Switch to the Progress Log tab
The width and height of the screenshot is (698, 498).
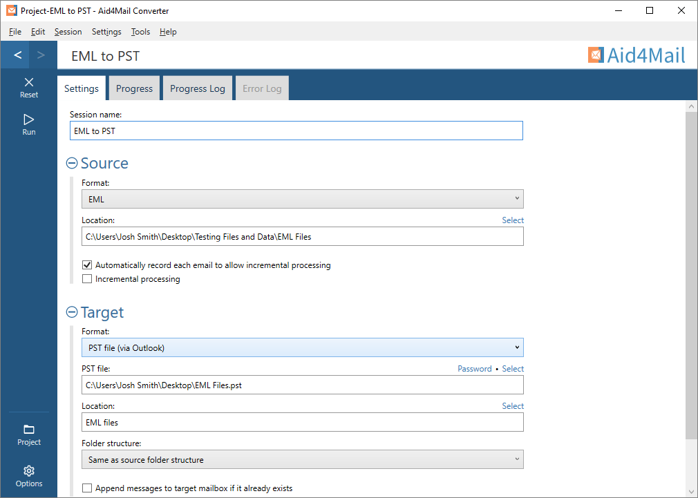(198, 88)
